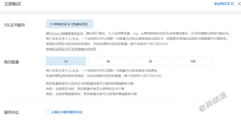Click the 服务协议 label

(x=12, y=112)
